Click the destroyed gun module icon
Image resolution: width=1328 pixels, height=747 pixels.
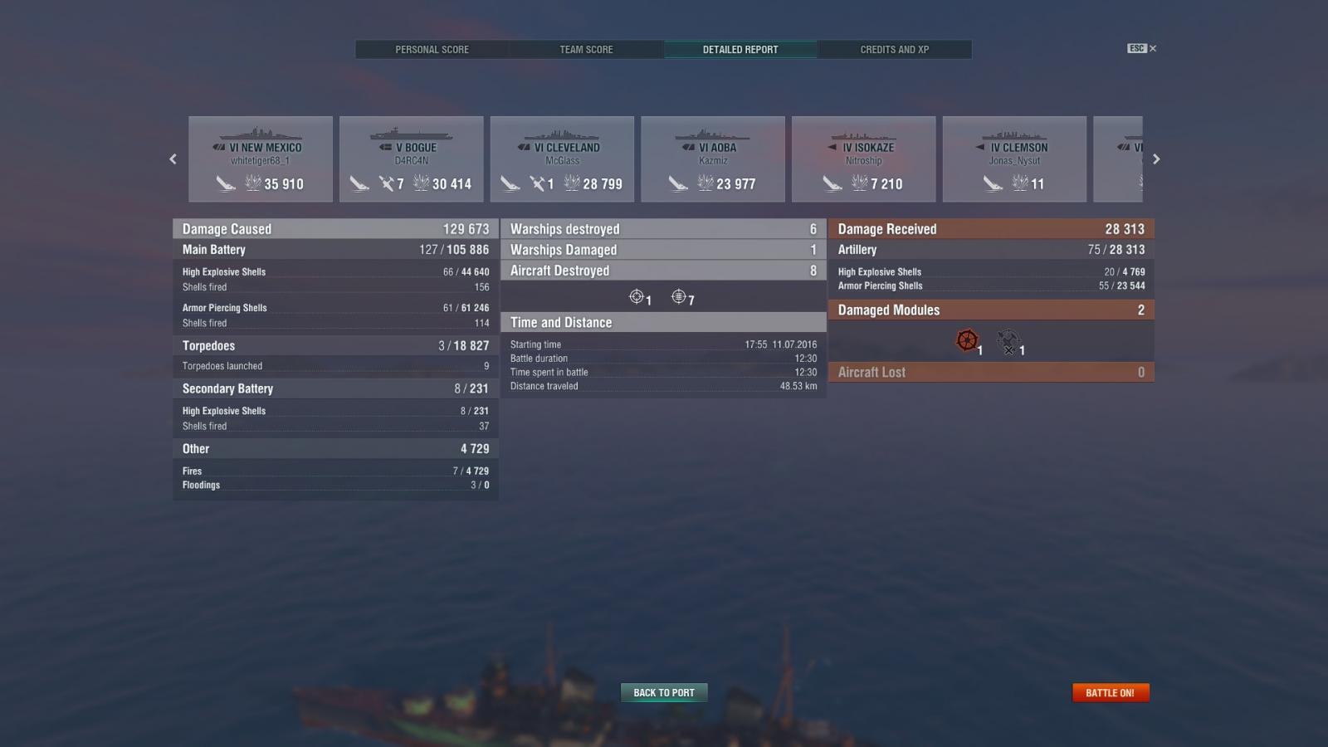pos(1008,341)
